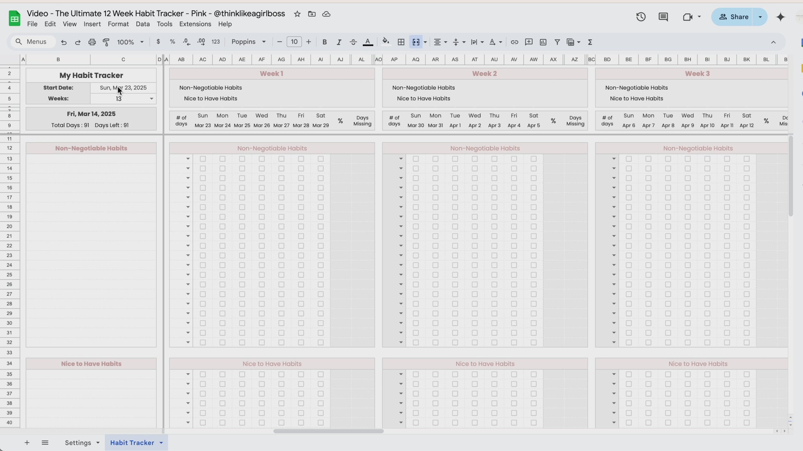The image size is (803, 451).
Task: Check Sun Mar 23 box in row 13
Action: coord(203,159)
